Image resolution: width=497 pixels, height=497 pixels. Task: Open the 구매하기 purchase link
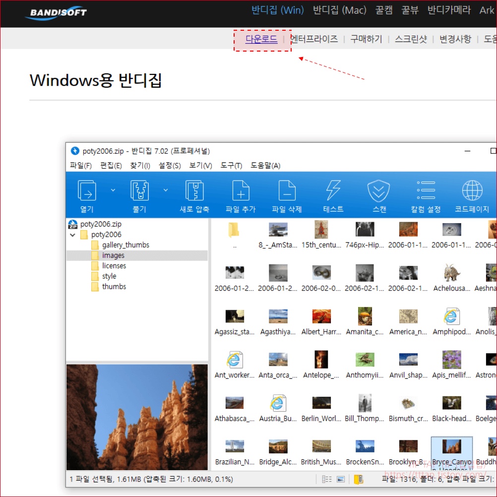point(366,39)
